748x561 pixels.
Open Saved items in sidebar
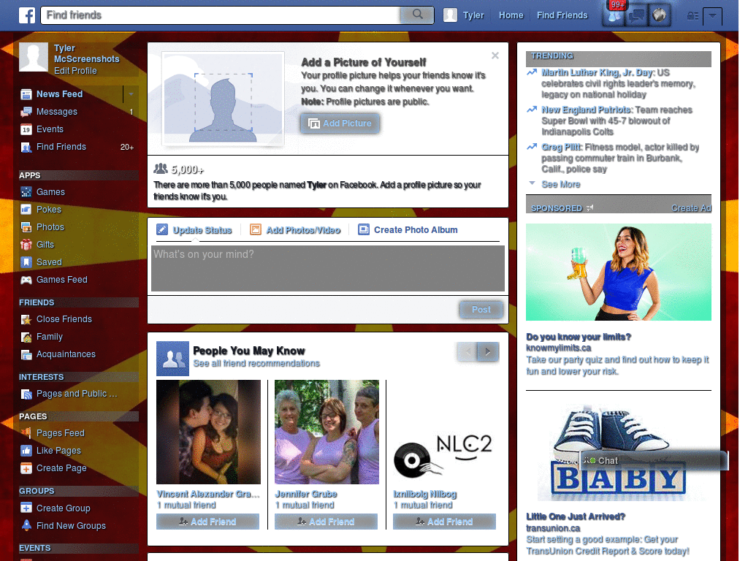click(x=49, y=262)
